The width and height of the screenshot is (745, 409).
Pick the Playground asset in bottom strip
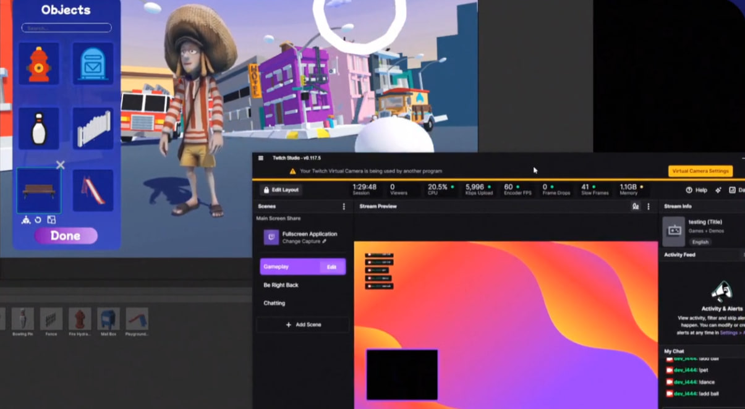(137, 322)
